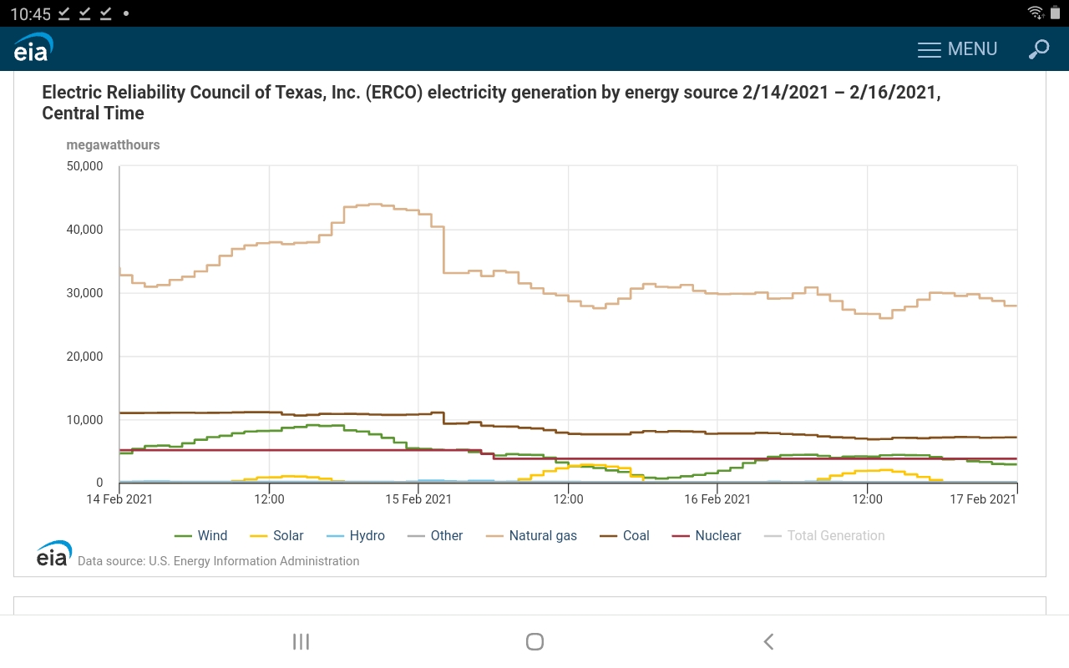This screenshot has width=1069, height=668.
Task: Click the Wind legend green color marker
Action: 183,536
